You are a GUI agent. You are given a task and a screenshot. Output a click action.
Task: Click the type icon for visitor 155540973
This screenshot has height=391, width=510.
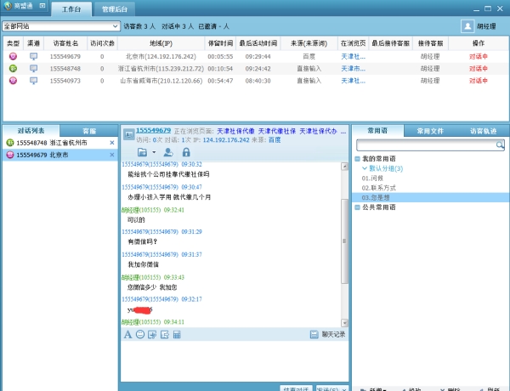13,81
